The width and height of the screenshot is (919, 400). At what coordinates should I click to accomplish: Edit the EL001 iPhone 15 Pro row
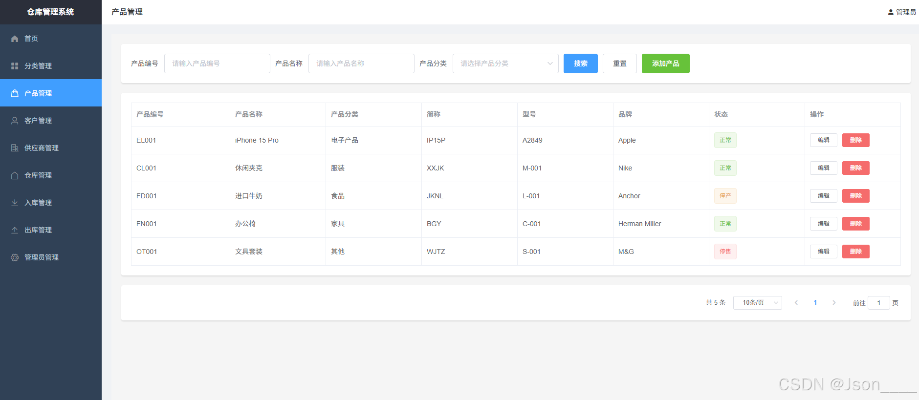[824, 140]
